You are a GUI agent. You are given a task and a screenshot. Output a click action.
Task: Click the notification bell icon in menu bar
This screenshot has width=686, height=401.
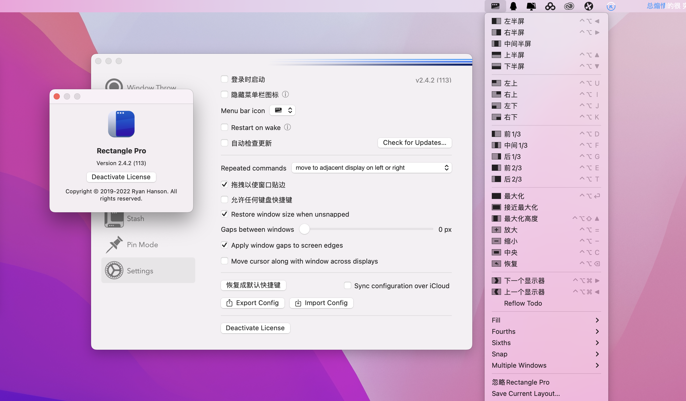point(513,6)
